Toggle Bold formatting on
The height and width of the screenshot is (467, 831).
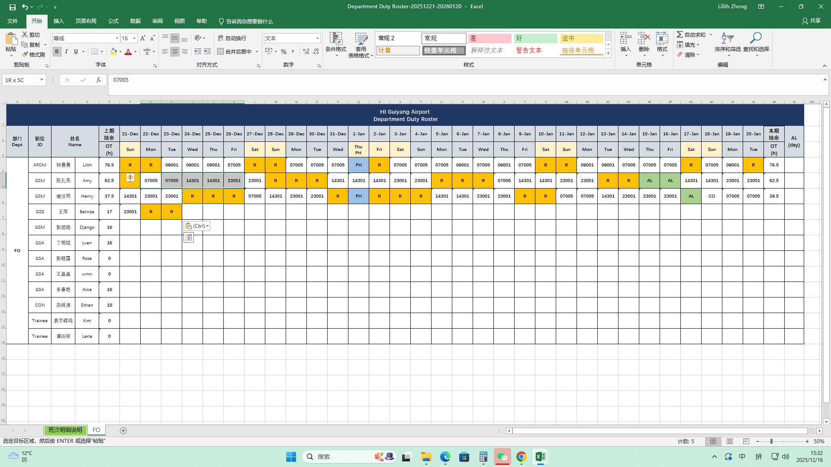click(57, 51)
